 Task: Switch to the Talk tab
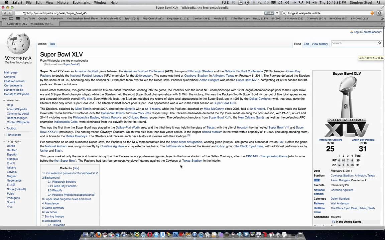pos(52,44)
